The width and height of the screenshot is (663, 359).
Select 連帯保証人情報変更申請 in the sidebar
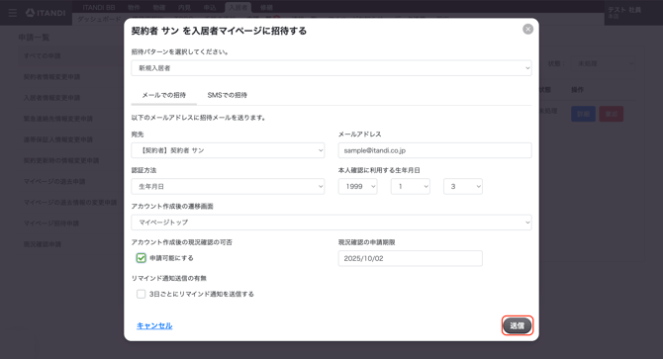pyautogui.click(x=58, y=139)
